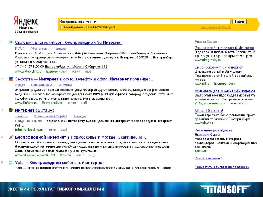Open Разместить объявление по запросу link
The width and height of the screenshot is (263, 197).
(x=222, y=167)
